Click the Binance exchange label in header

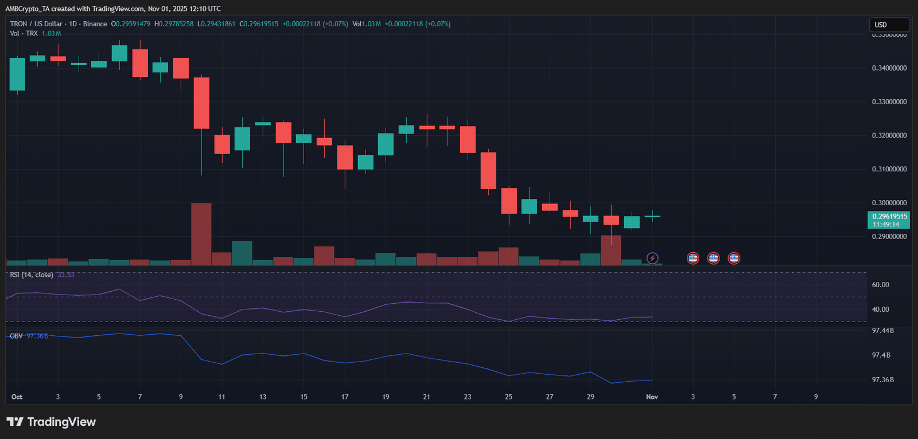pyautogui.click(x=95, y=24)
